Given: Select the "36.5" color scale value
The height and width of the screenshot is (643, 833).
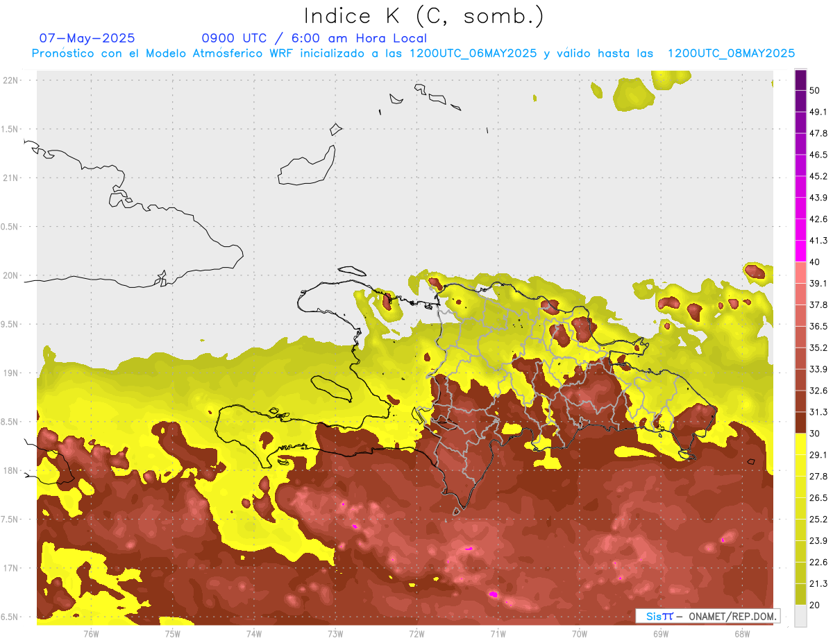Looking at the screenshot, I should tap(818, 326).
